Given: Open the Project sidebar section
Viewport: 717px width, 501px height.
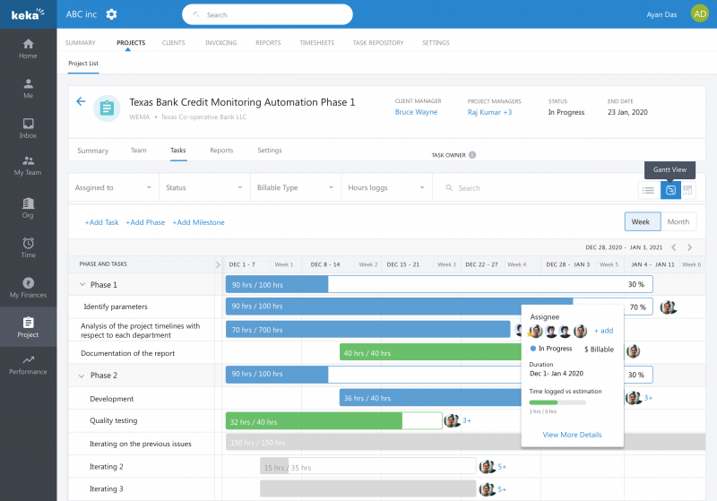Looking at the screenshot, I should click(28, 327).
